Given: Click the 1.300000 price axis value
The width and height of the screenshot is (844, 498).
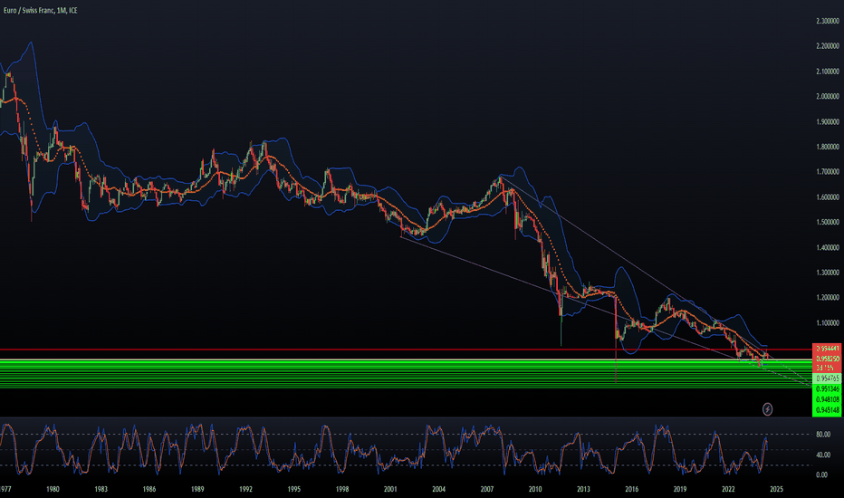Looking at the screenshot, I should 828,273.
